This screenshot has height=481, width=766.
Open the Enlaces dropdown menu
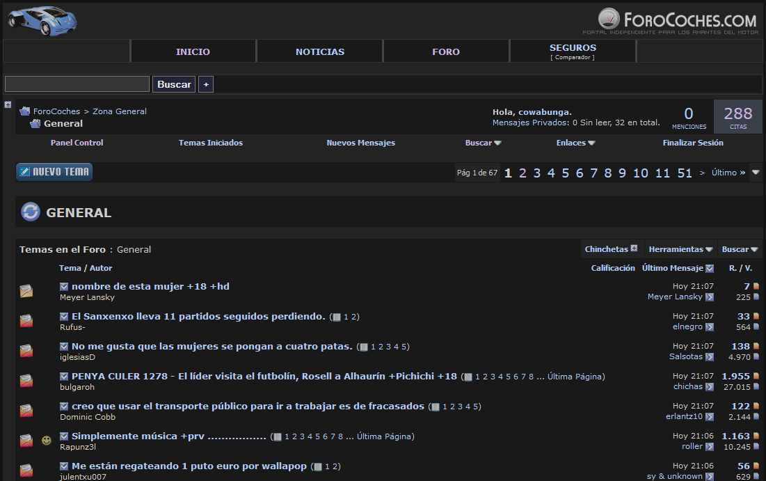pyautogui.click(x=575, y=143)
